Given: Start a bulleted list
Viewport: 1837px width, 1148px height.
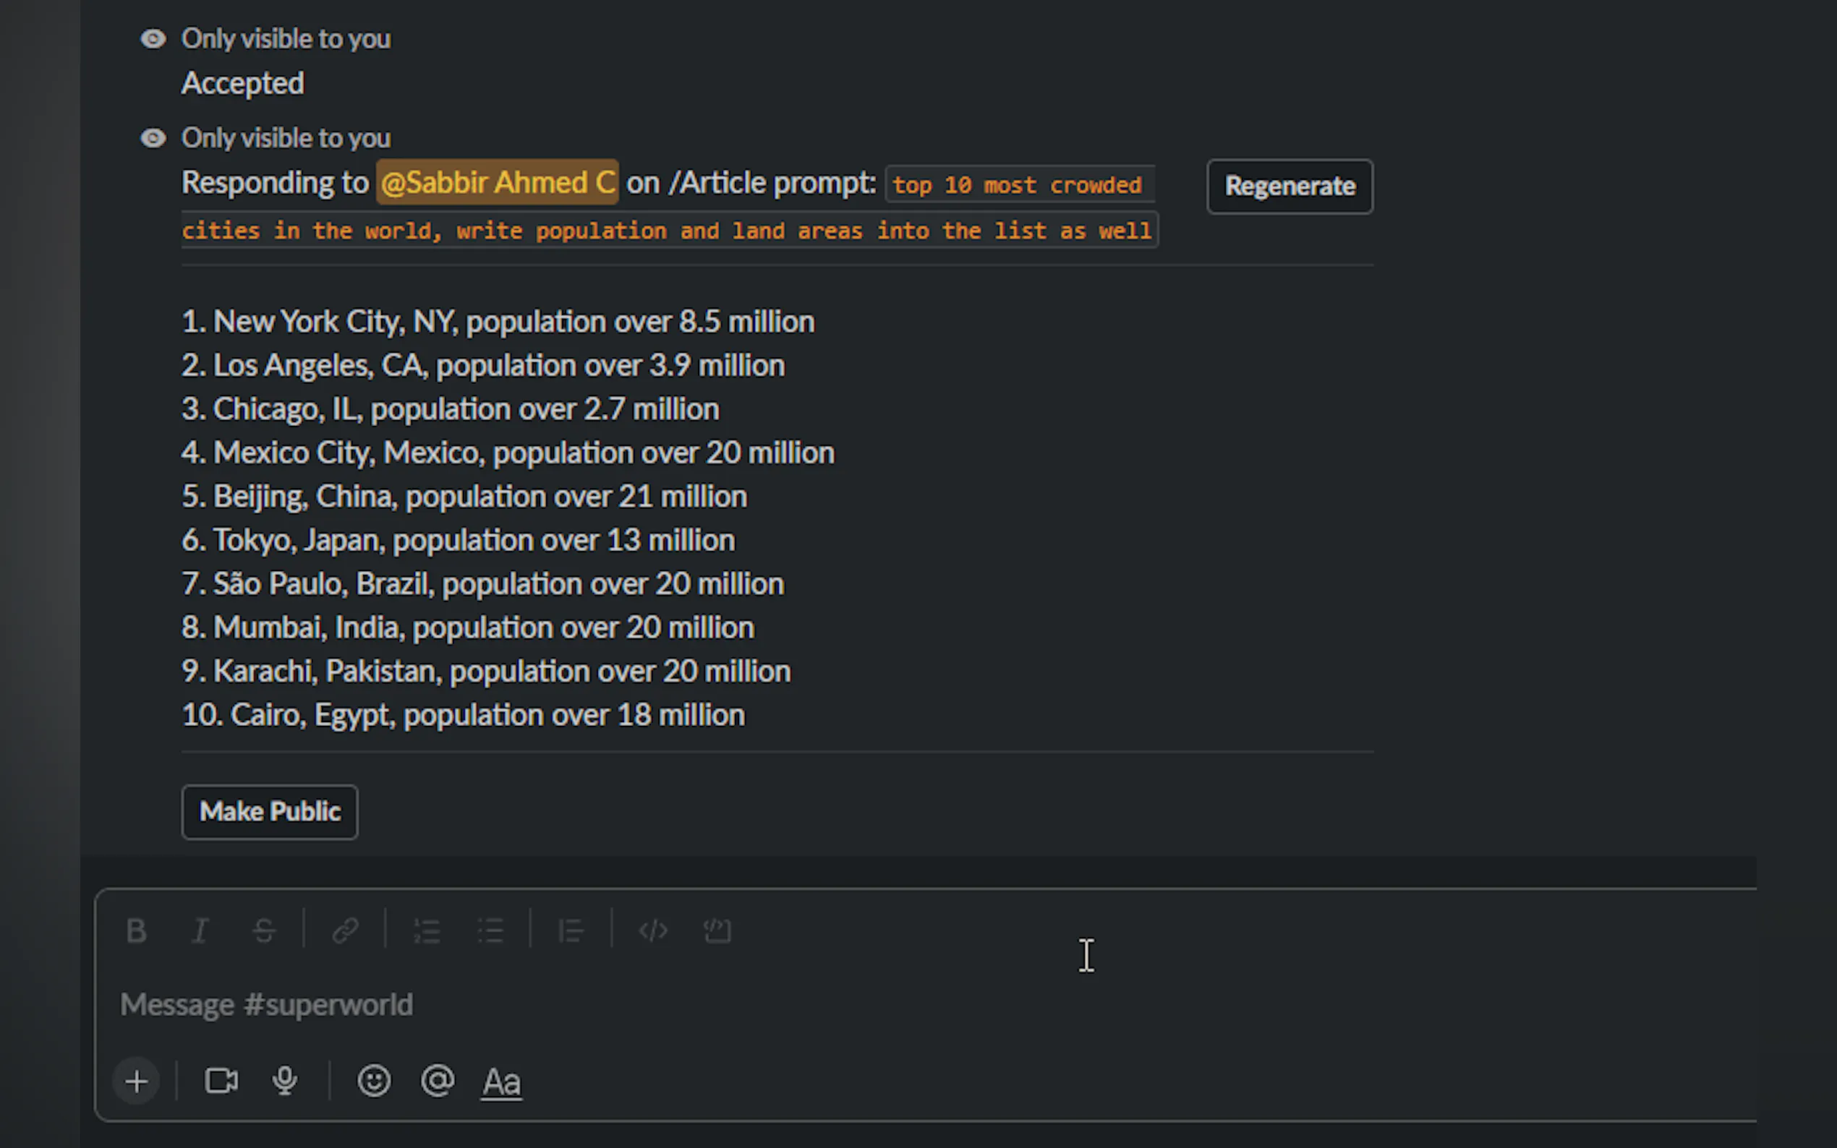Looking at the screenshot, I should click(490, 930).
